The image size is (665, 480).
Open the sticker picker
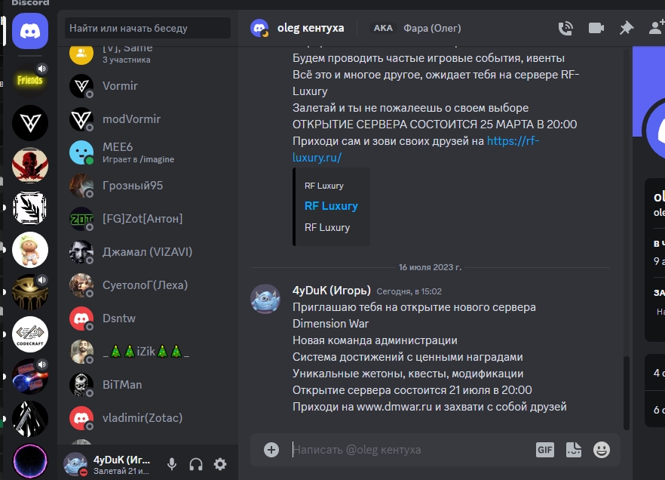(x=574, y=450)
